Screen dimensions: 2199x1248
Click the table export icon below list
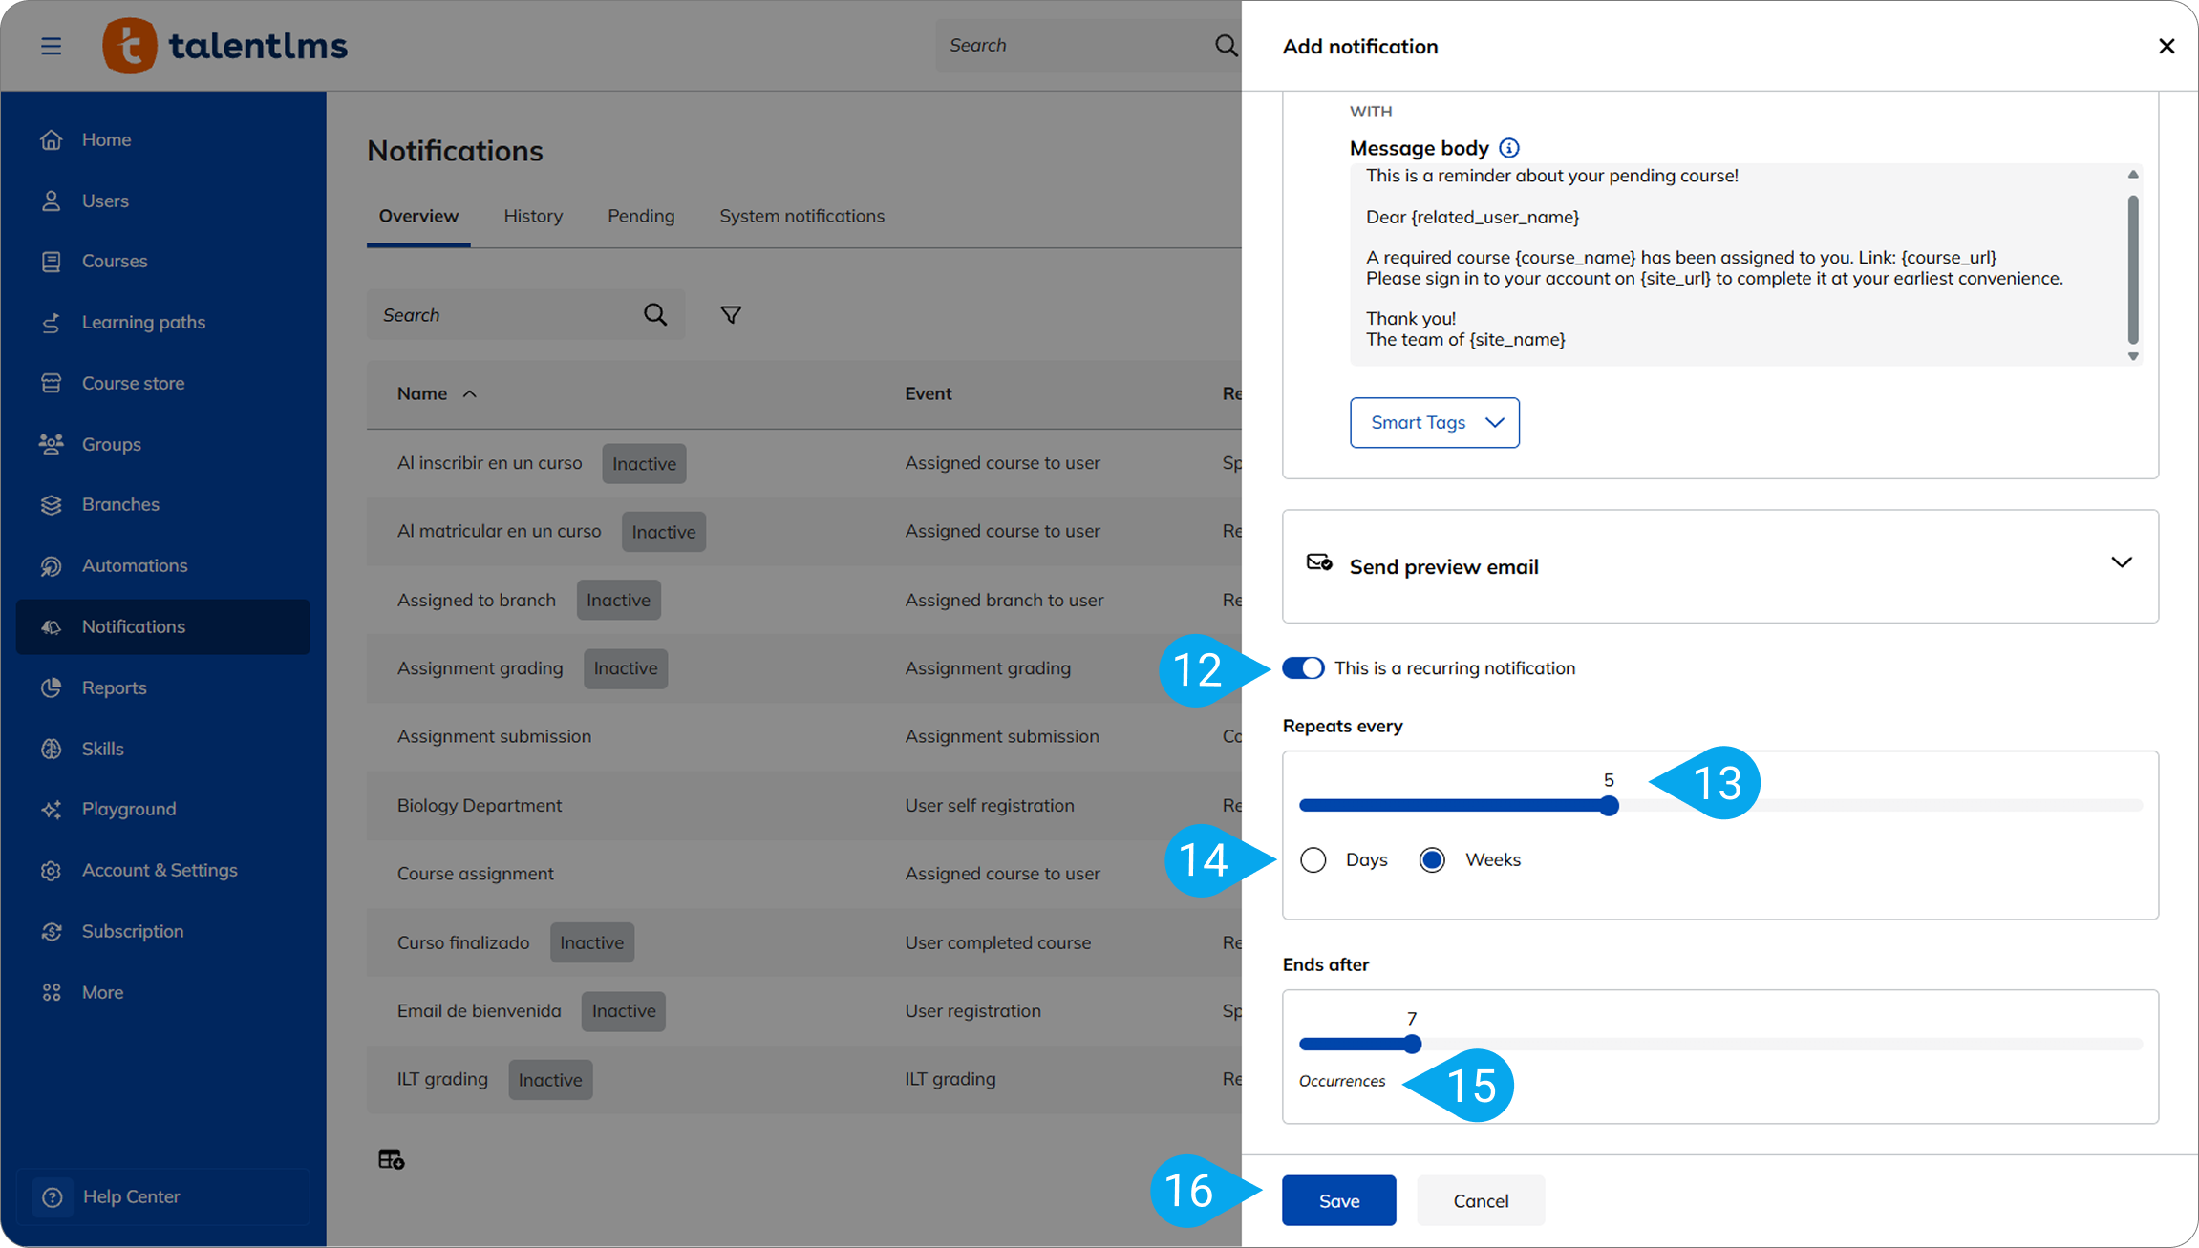pos(391,1159)
